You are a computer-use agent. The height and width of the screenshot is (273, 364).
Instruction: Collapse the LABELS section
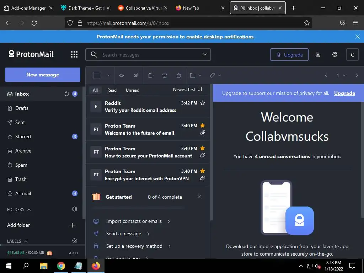click(x=17, y=241)
